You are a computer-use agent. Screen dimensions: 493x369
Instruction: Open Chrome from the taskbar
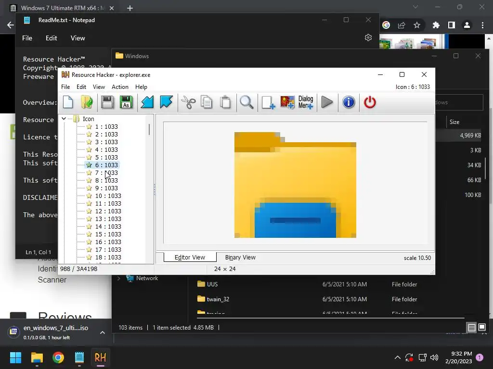pyautogui.click(x=58, y=357)
